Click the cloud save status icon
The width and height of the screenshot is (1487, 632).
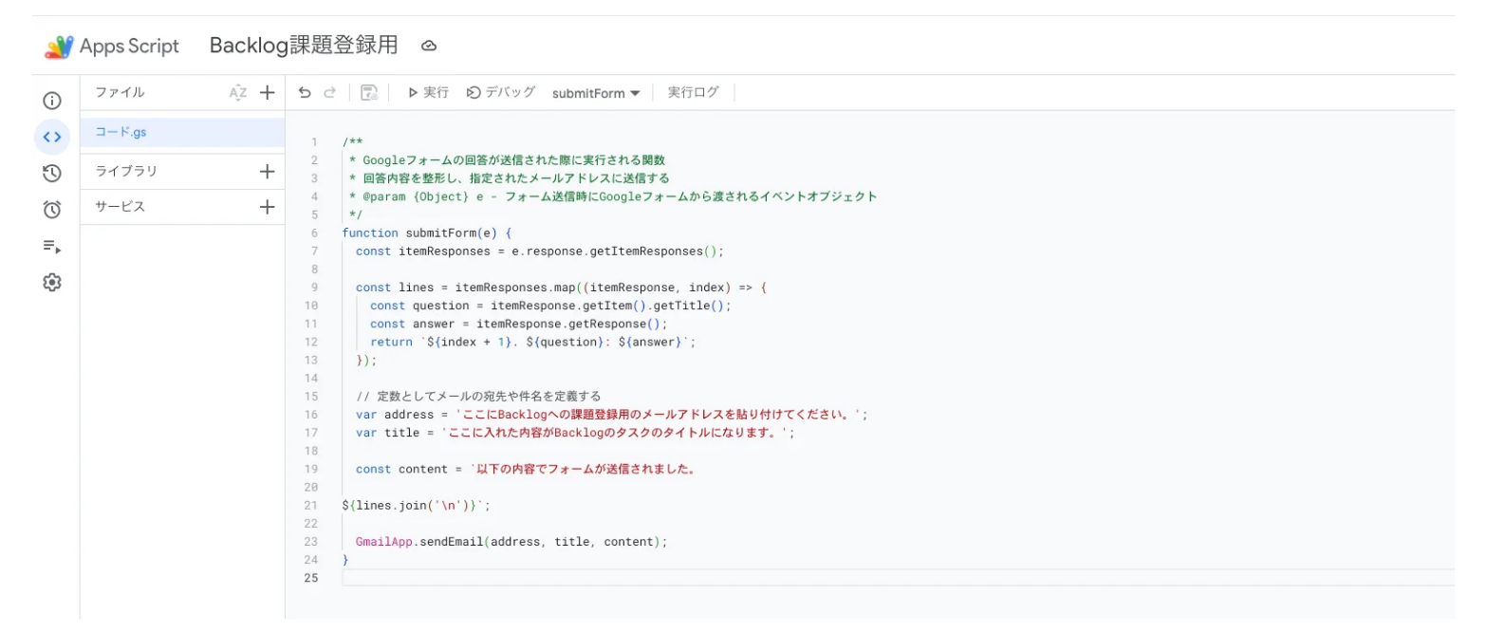pyautogui.click(x=429, y=46)
